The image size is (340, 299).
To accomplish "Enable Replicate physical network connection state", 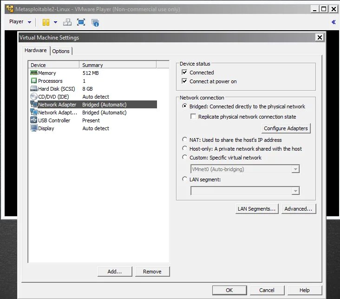I will 193,116.
